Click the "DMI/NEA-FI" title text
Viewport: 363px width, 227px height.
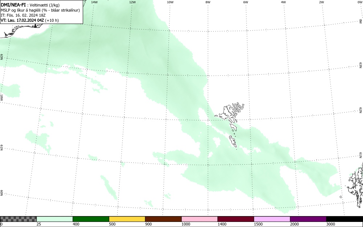13,5
